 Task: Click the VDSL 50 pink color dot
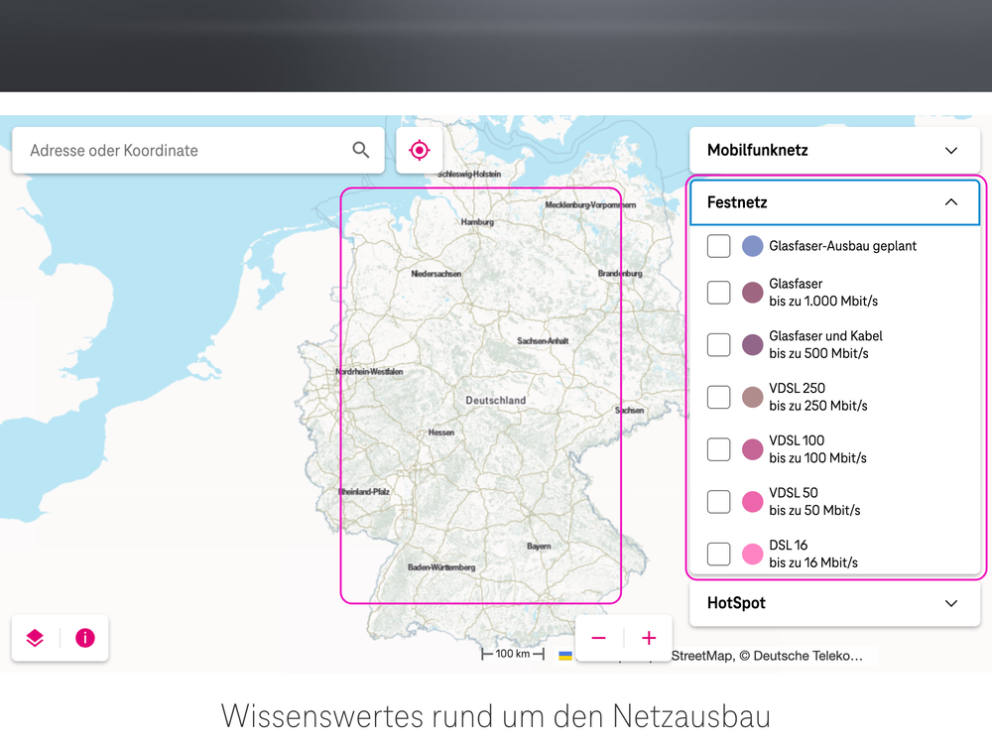tap(752, 501)
